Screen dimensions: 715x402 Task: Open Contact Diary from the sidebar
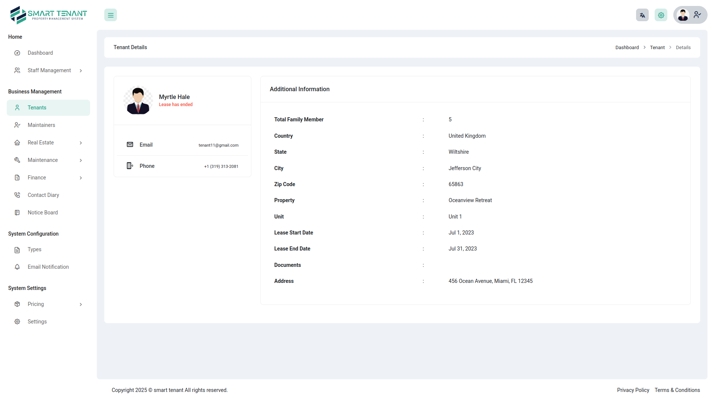click(43, 195)
